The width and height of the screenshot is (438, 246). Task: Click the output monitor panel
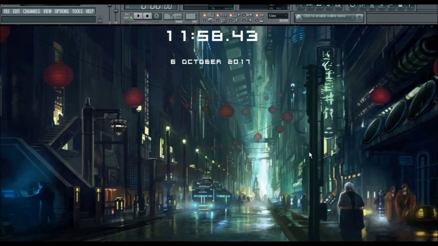[208, 7]
